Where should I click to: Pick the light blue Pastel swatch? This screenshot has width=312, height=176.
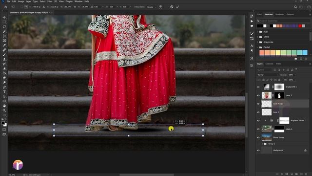[x=305, y=53]
